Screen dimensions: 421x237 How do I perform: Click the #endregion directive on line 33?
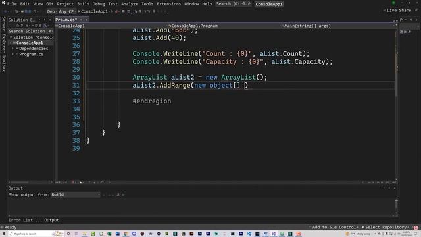[x=152, y=101]
